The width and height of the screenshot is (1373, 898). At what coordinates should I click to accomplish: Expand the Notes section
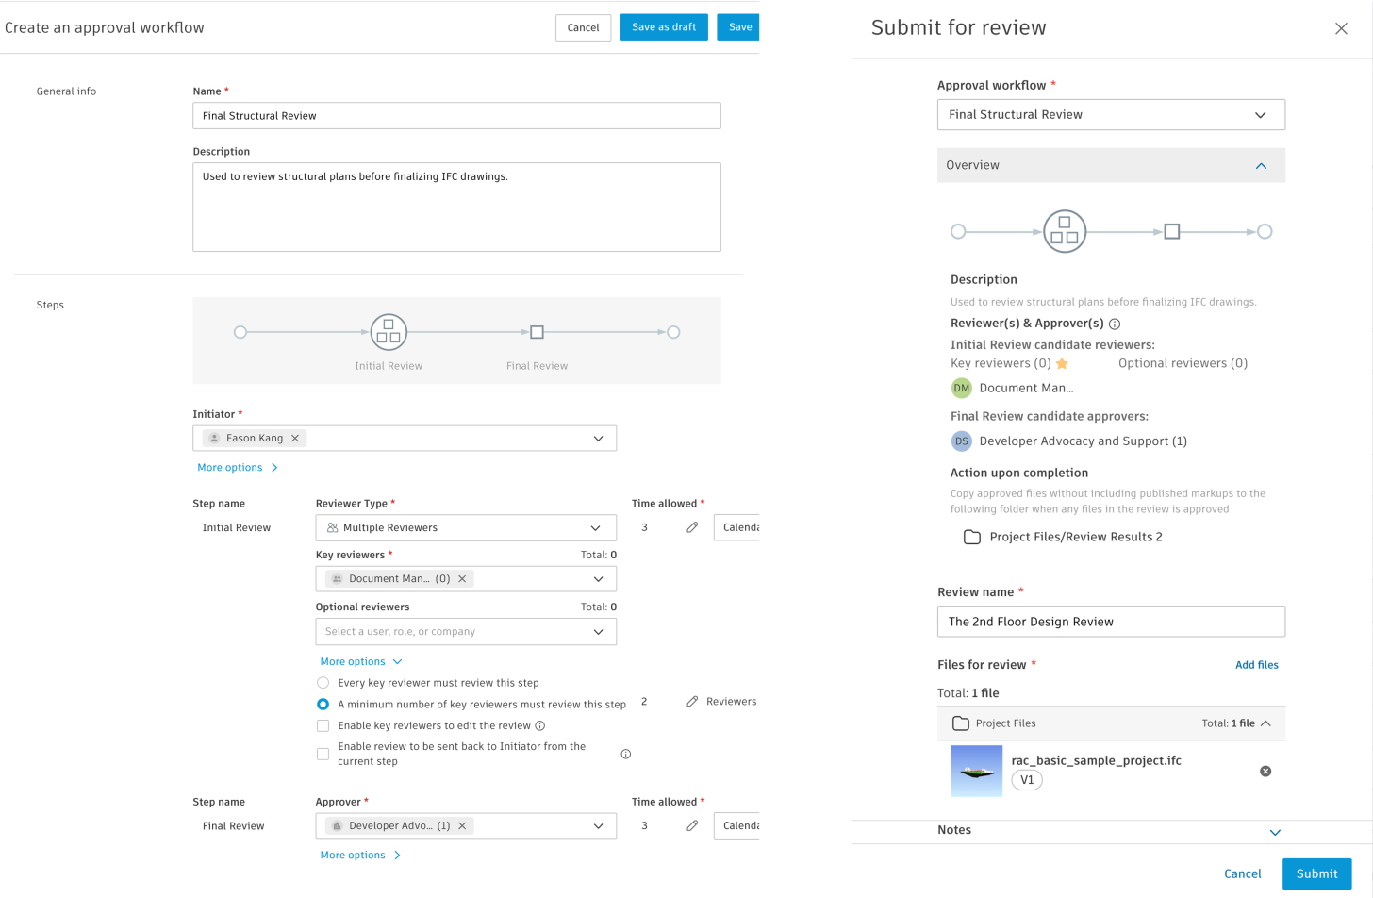click(x=1275, y=832)
